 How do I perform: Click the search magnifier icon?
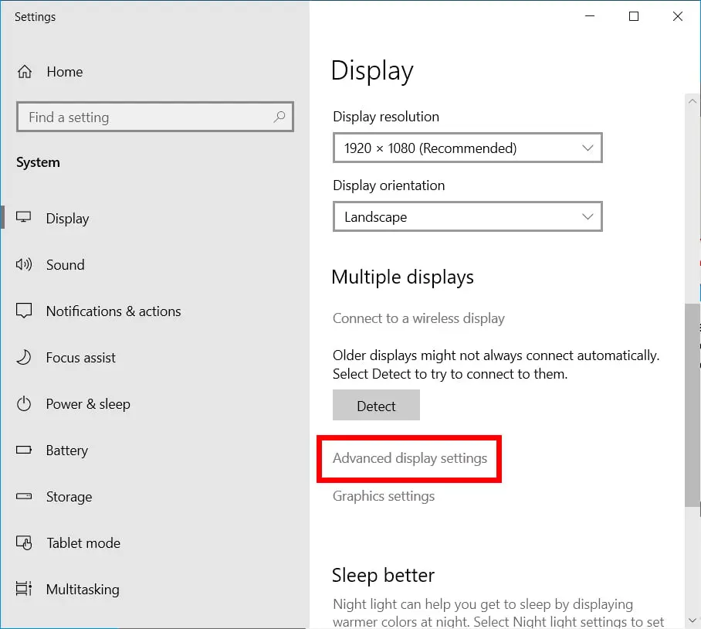click(x=279, y=117)
